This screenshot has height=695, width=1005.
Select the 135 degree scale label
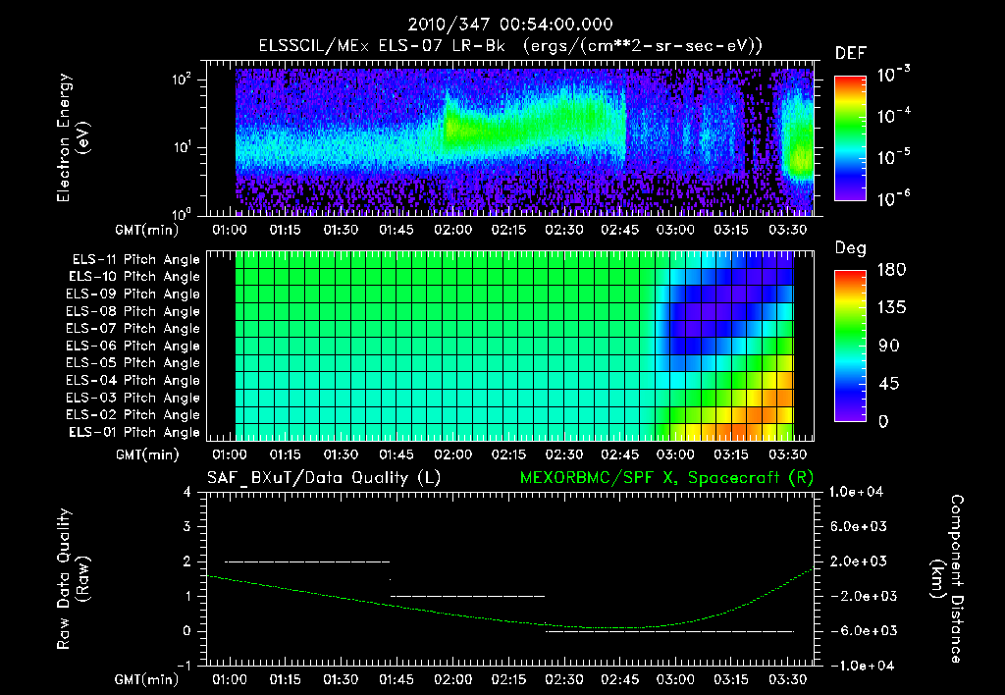tap(891, 308)
